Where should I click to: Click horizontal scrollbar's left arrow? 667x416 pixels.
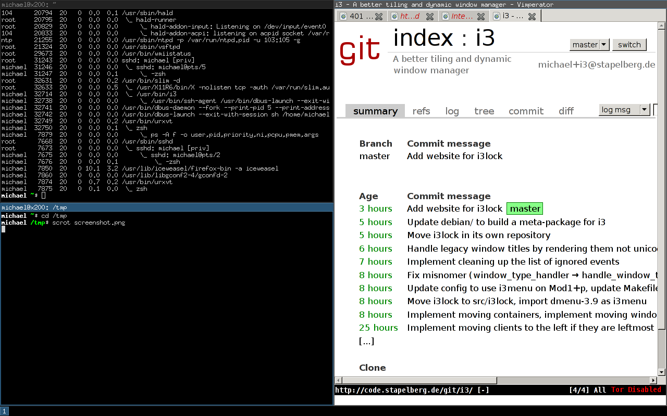(x=338, y=381)
